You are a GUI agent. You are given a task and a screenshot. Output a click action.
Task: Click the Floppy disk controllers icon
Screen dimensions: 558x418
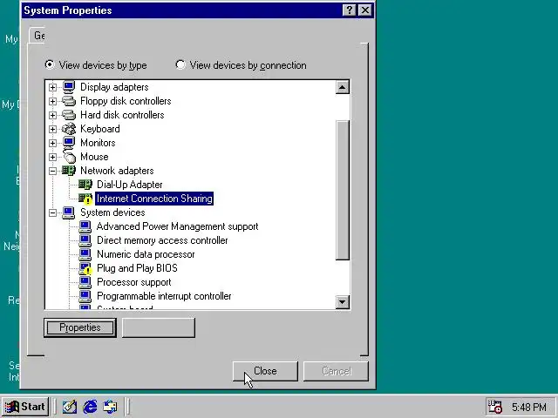click(69, 101)
